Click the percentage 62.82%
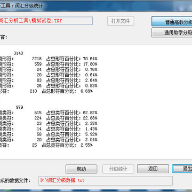Viewport: 192px width, 192px height. click(x=90, y=113)
